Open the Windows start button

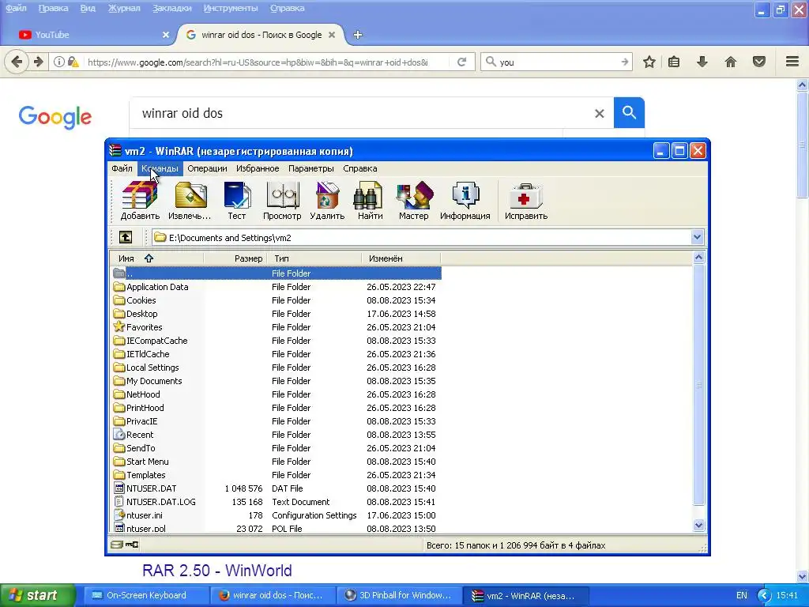pos(37,595)
